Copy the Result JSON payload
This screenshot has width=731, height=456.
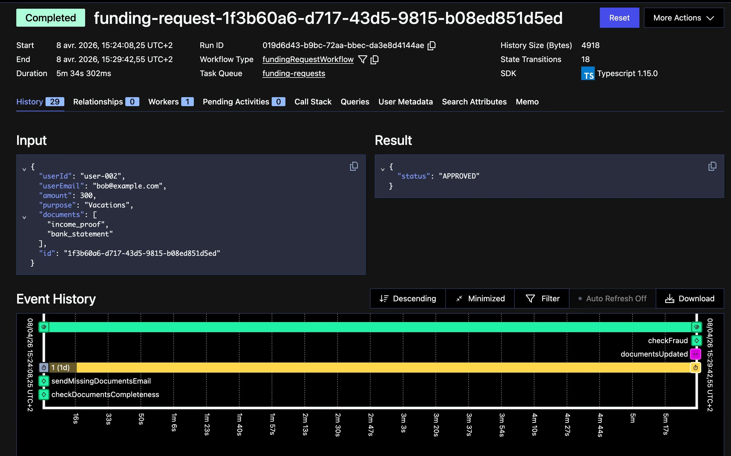coord(712,166)
